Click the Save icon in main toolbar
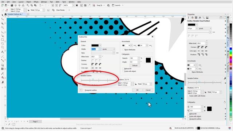 12,5
